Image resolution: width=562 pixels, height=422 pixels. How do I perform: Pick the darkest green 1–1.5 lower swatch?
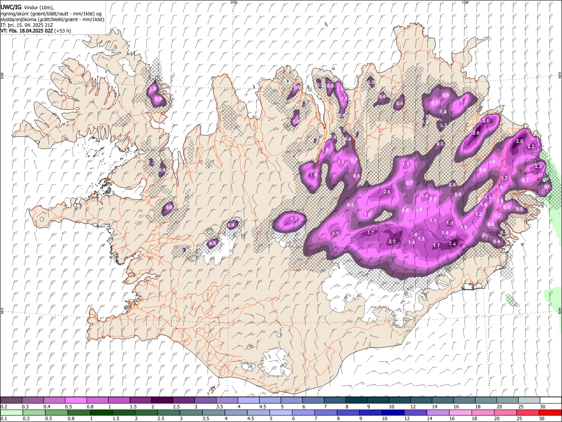click(101, 412)
